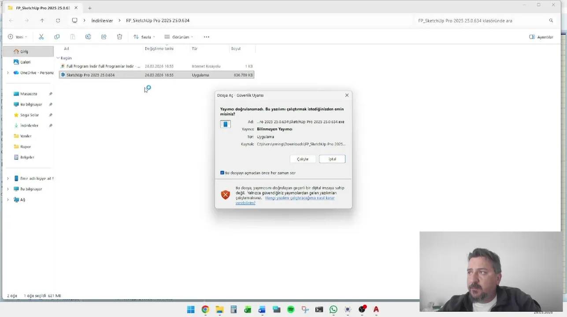Click the Cut scissors icon in toolbar

tap(41, 37)
